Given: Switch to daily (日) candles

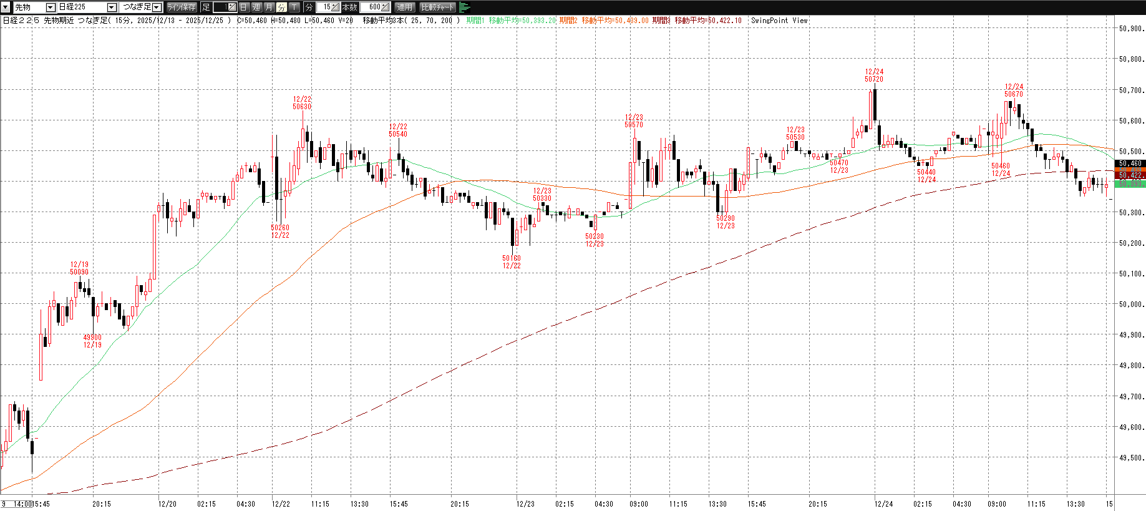Looking at the screenshot, I should [244, 7].
